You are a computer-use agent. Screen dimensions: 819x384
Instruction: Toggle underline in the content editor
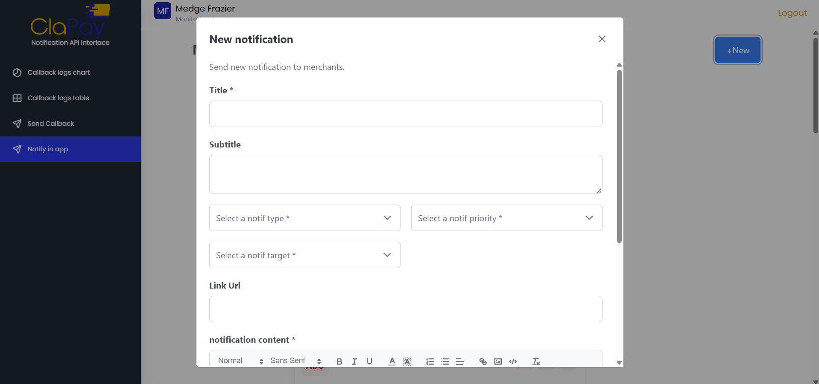tap(369, 361)
